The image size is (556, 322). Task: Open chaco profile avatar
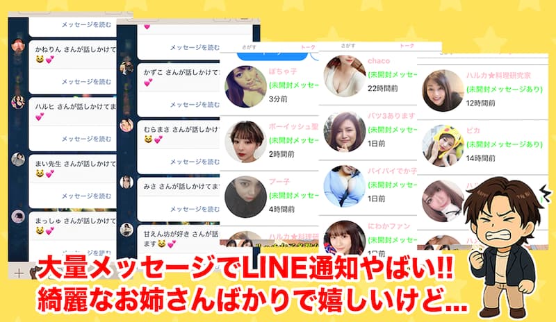tap(345, 76)
